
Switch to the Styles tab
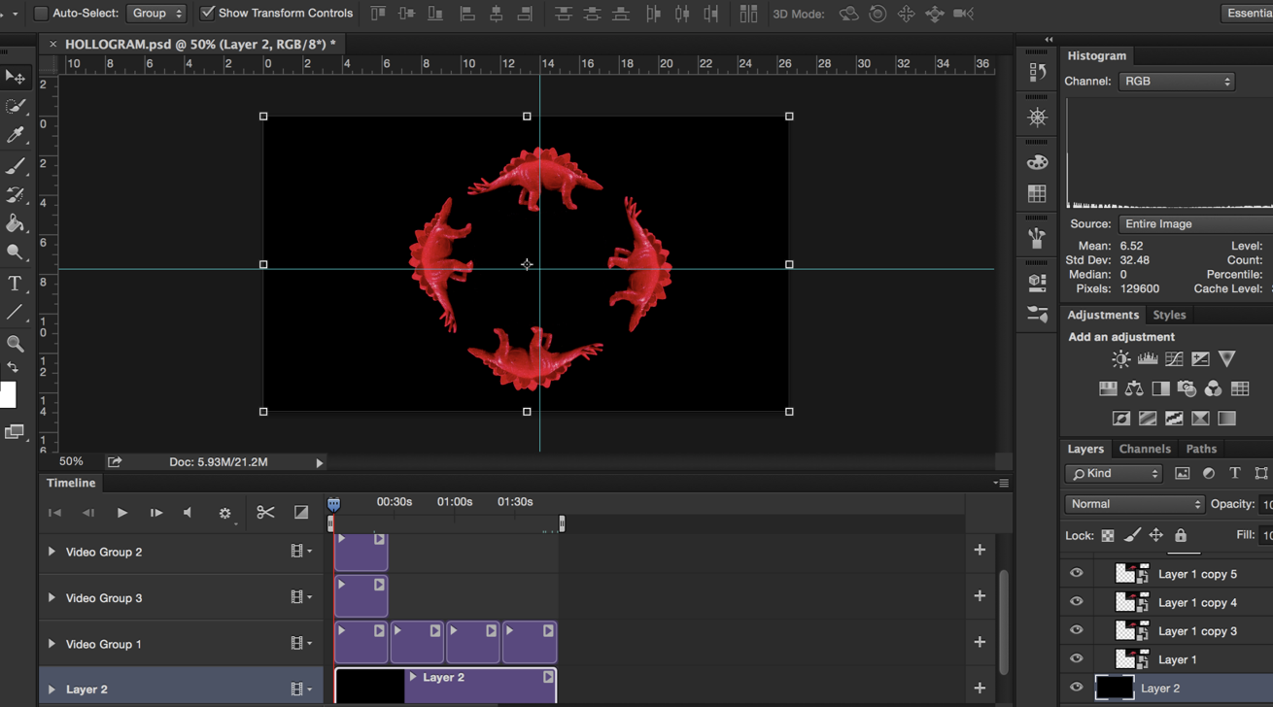(1168, 315)
